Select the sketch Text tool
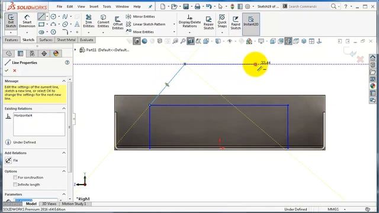379x213 pixels. pyautogui.click(x=77, y=24)
